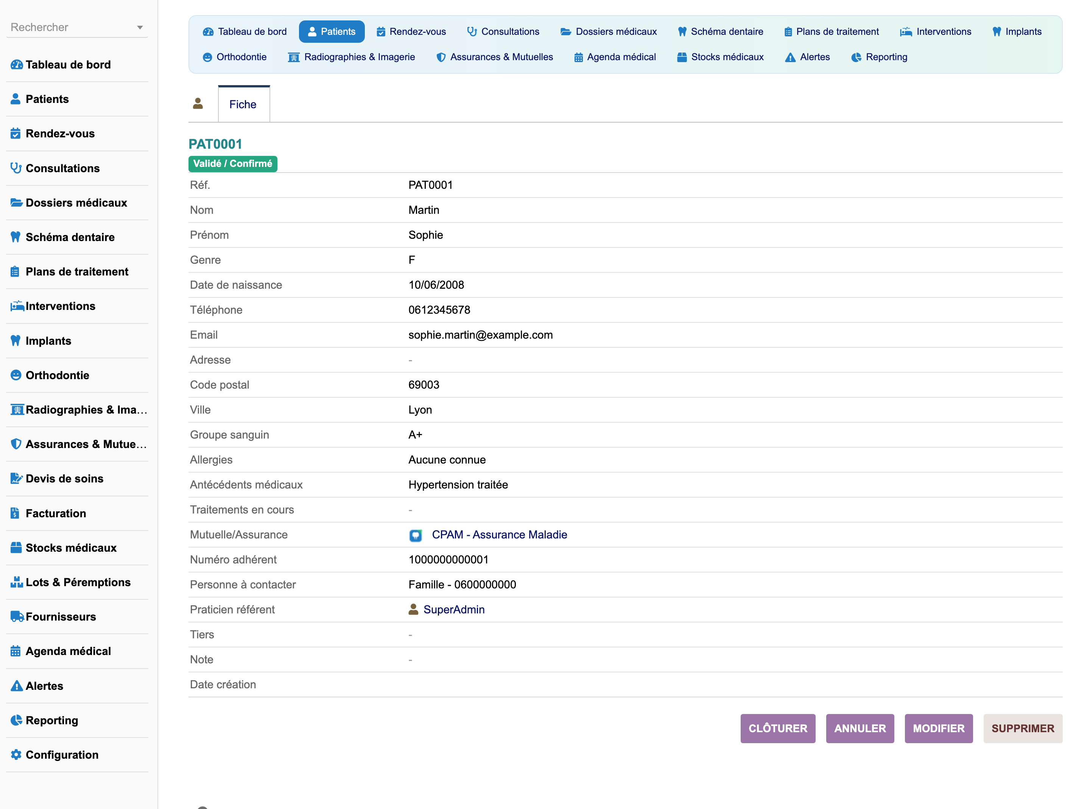This screenshot has width=1090, height=809.
Task: Open the Rechercher dropdown arrow
Action: click(140, 27)
